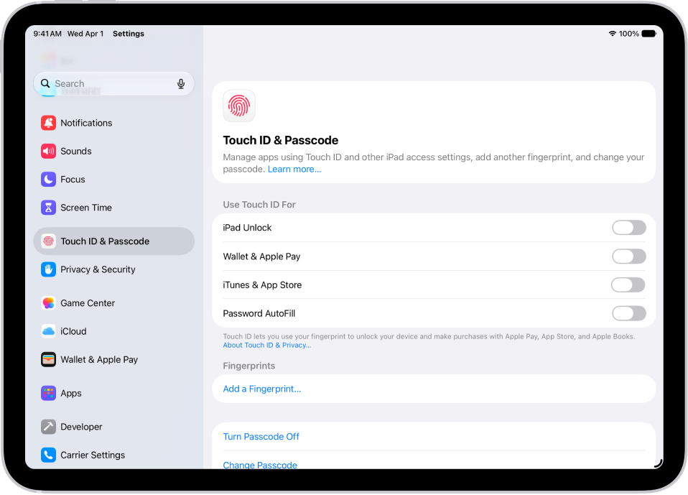The width and height of the screenshot is (688, 495).
Task: Click the Apps grid icon
Action: point(48,393)
